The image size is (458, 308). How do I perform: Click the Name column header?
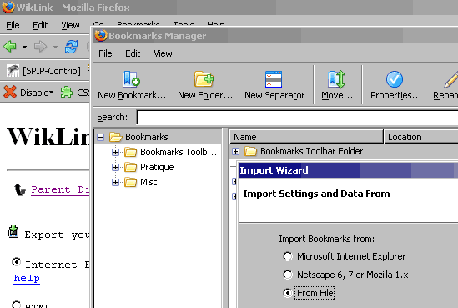[306, 137]
